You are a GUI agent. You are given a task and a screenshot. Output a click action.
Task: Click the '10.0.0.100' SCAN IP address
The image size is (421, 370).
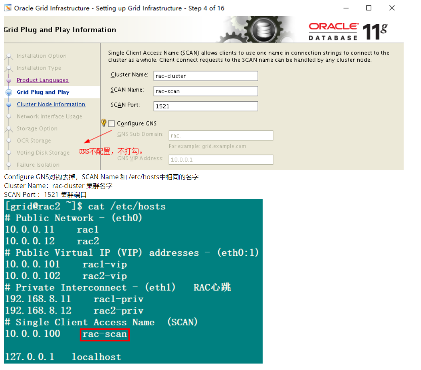(33, 334)
